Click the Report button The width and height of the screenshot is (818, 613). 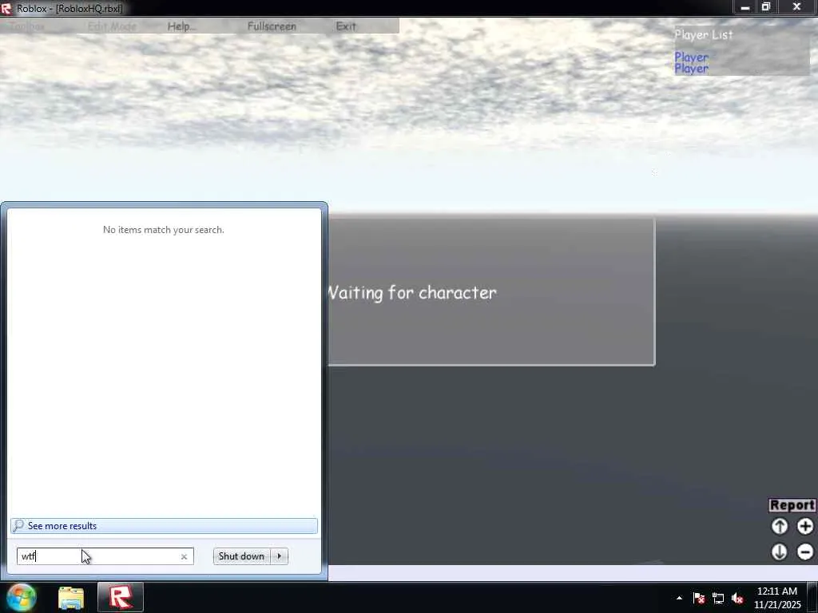coord(792,505)
